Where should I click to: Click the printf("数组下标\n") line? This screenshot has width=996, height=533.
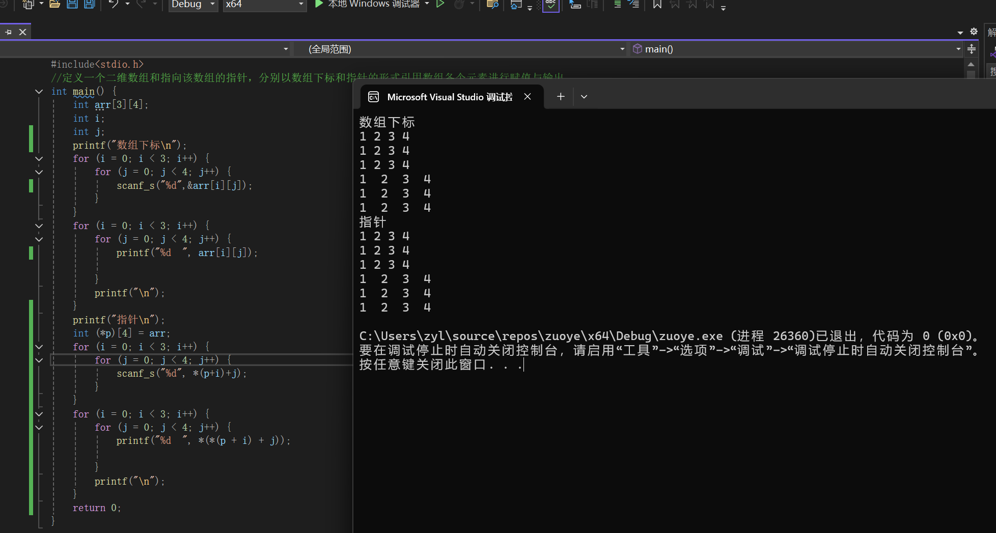130,145
